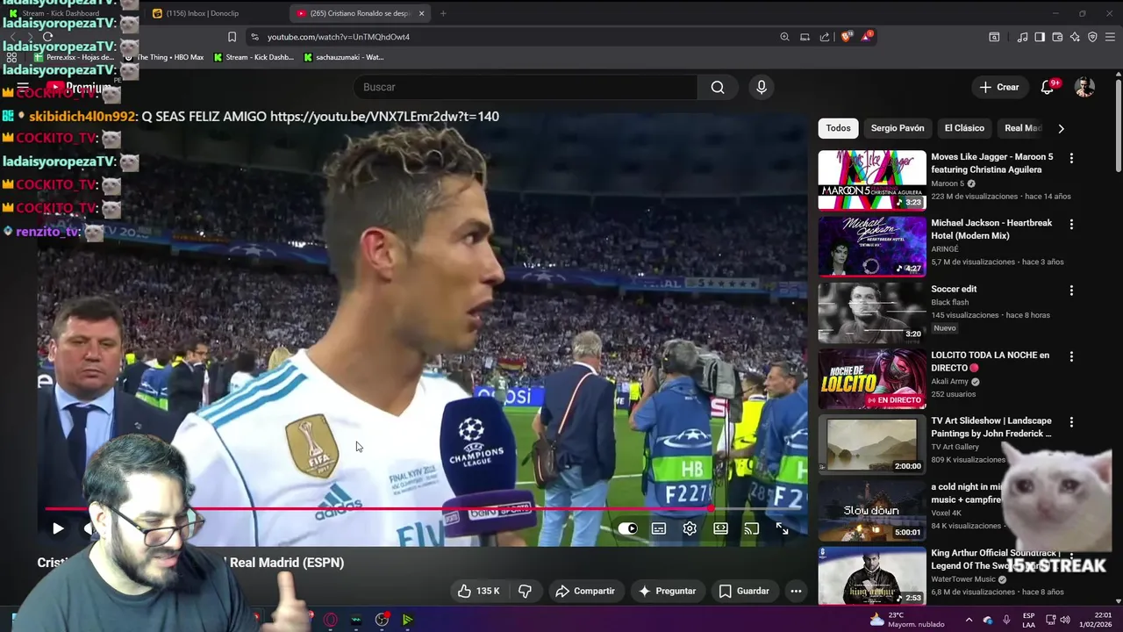Click the magnifier search button
Viewport: 1123px width, 632px height.
click(x=718, y=87)
